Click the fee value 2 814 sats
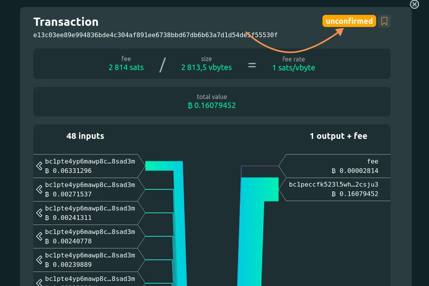This screenshot has width=429, height=286. (x=126, y=68)
